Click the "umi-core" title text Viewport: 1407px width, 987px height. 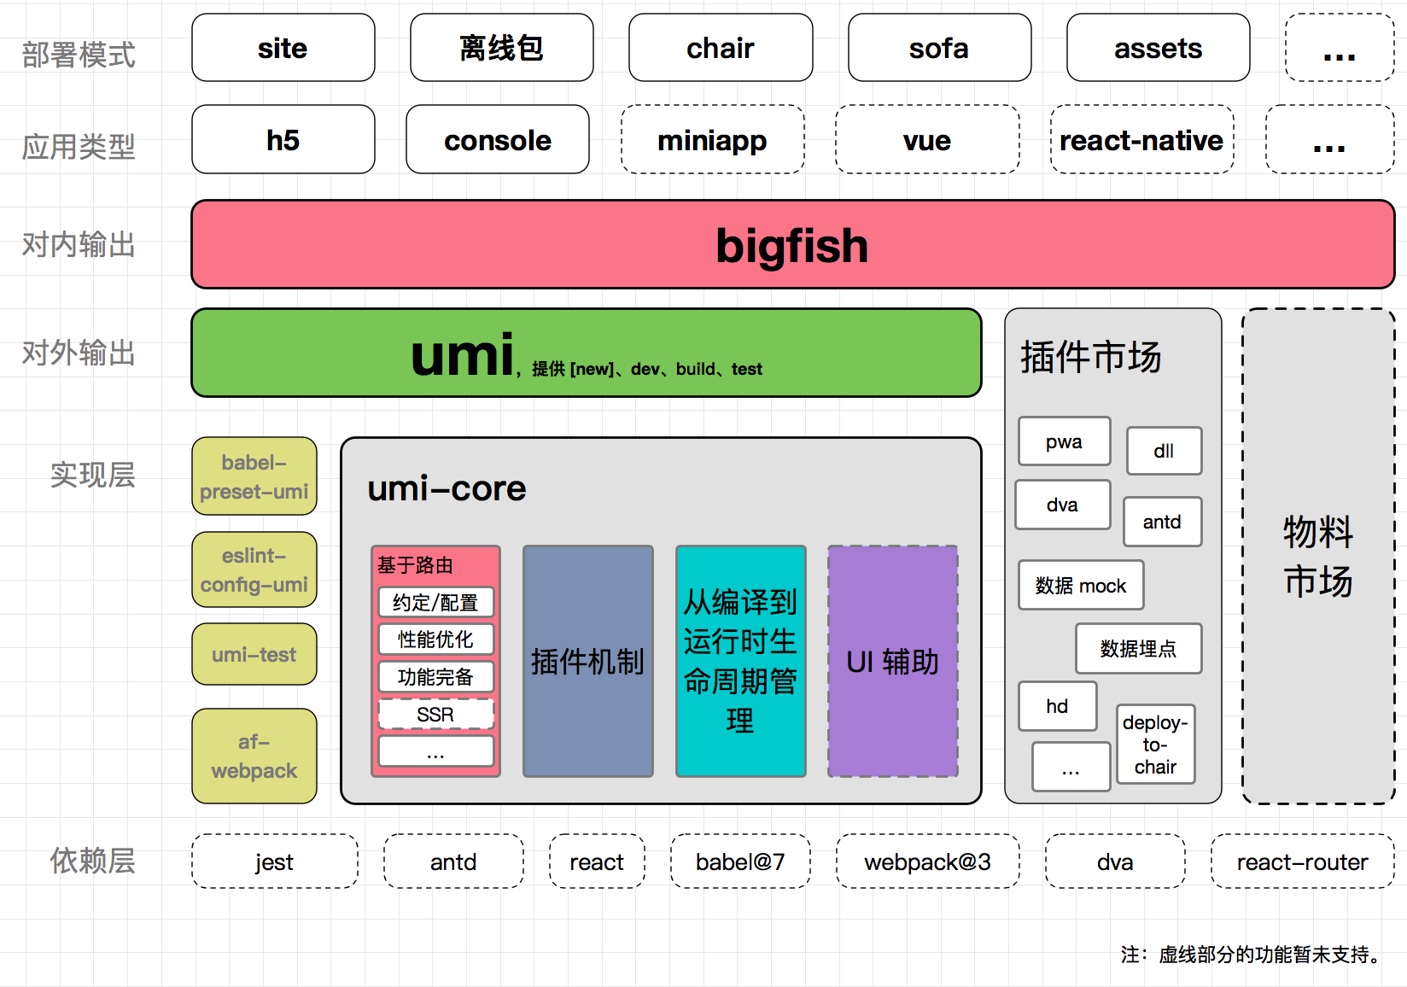447,488
